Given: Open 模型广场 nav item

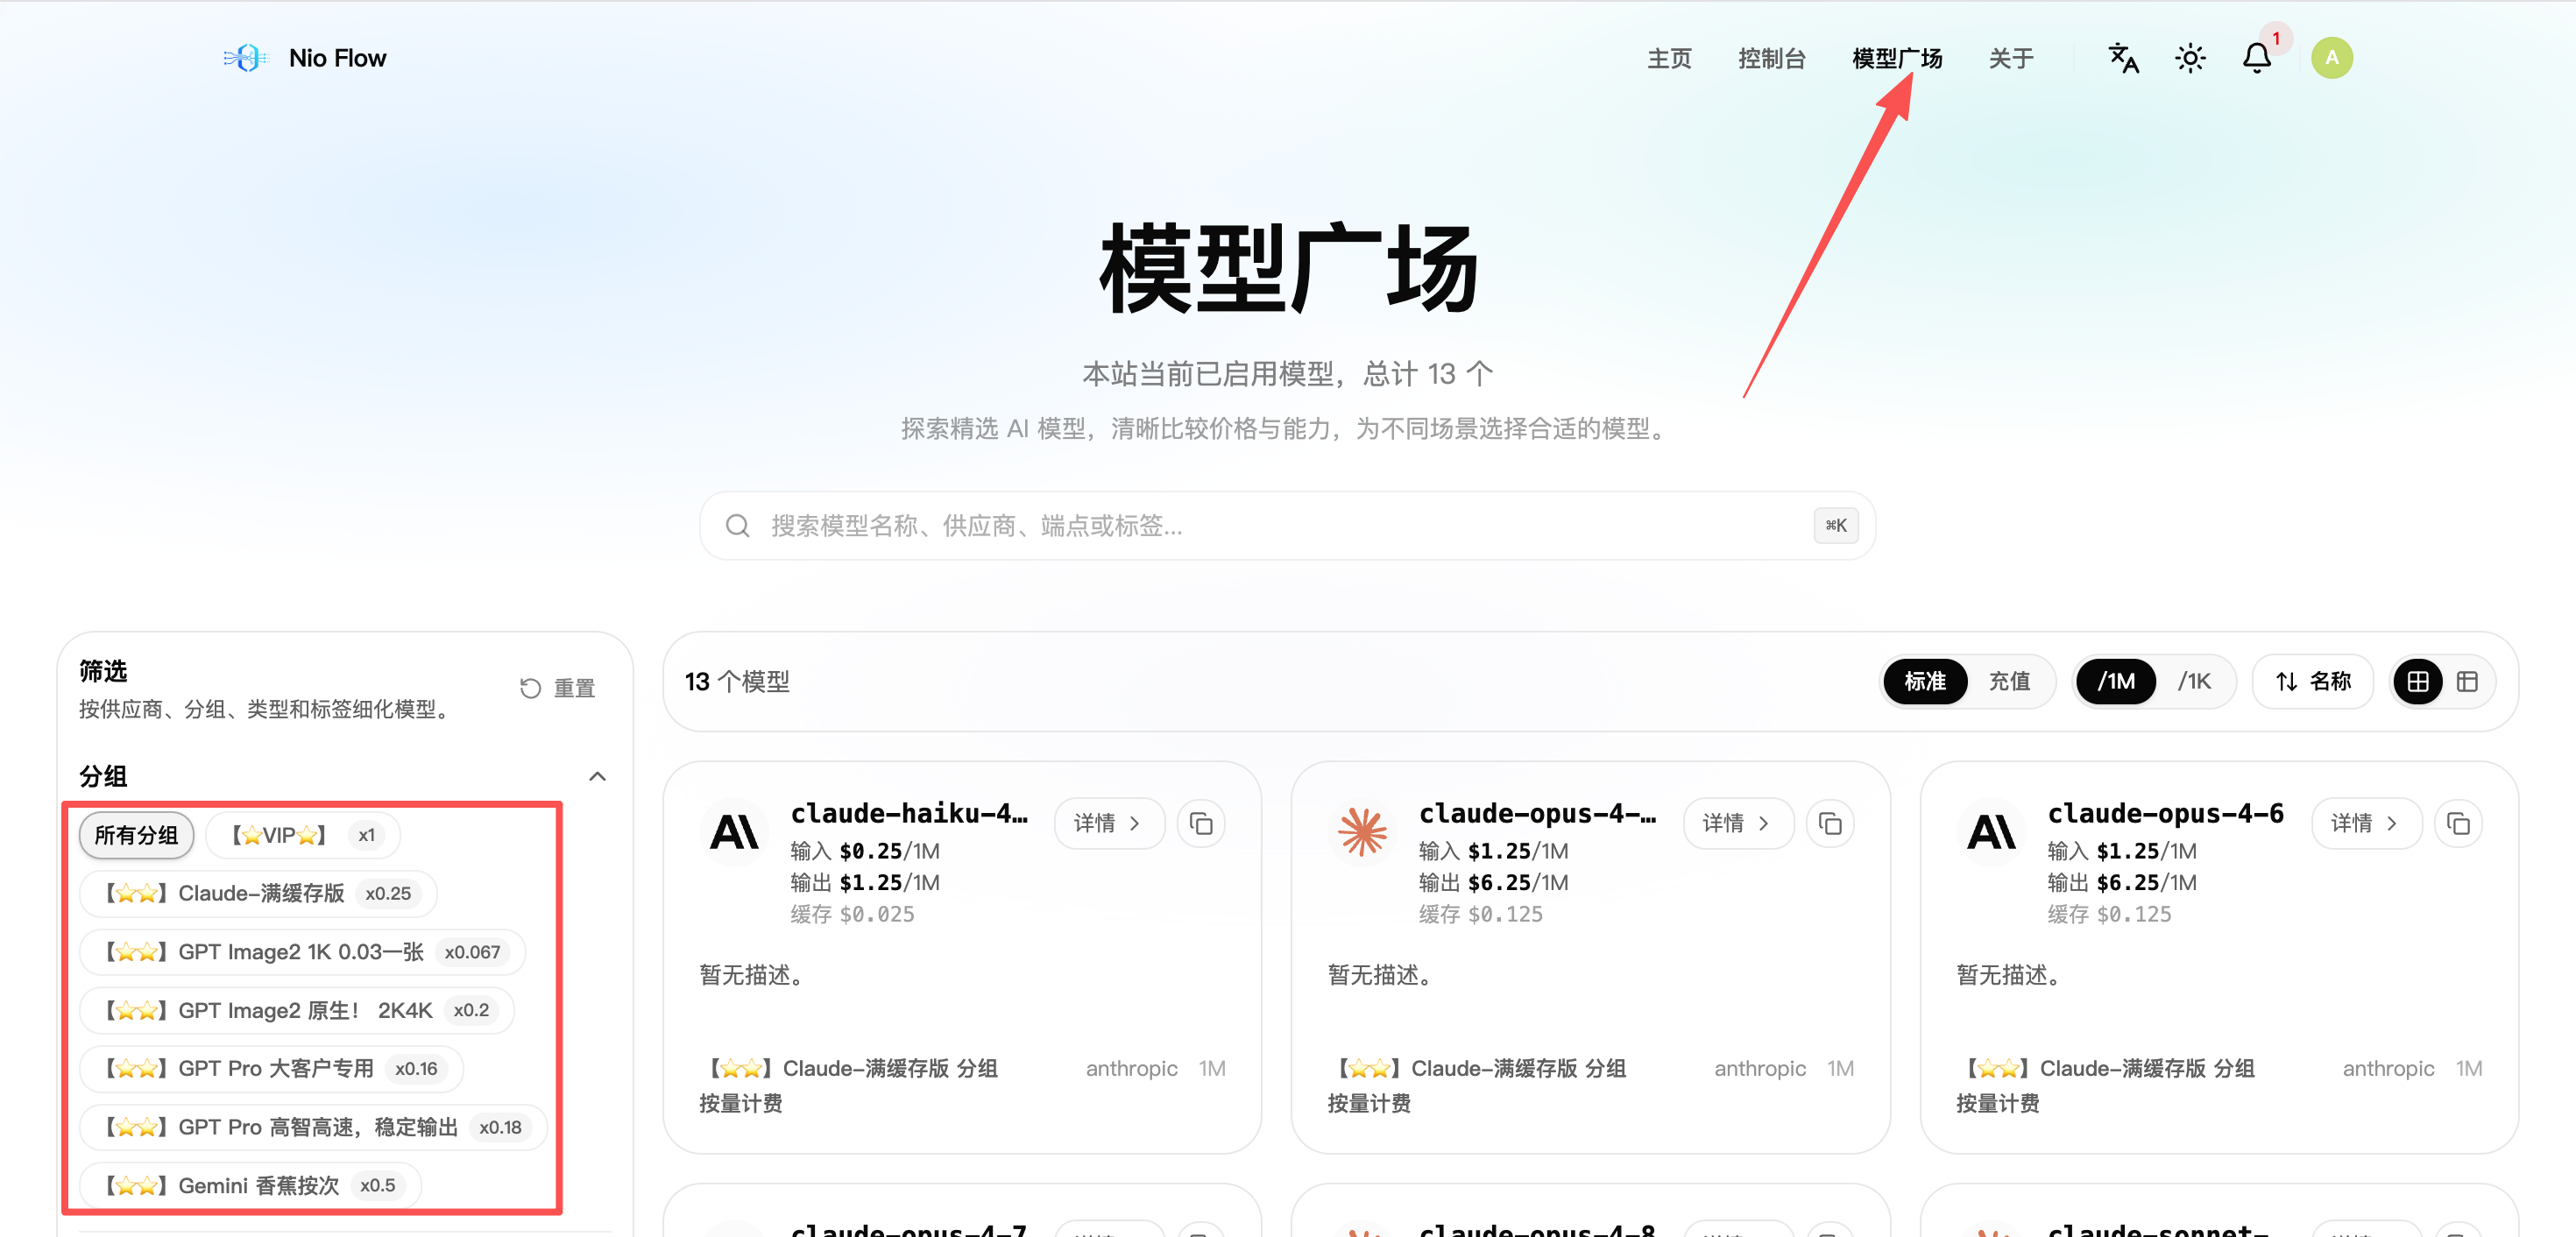Looking at the screenshot, I should tap(1896, 58).
